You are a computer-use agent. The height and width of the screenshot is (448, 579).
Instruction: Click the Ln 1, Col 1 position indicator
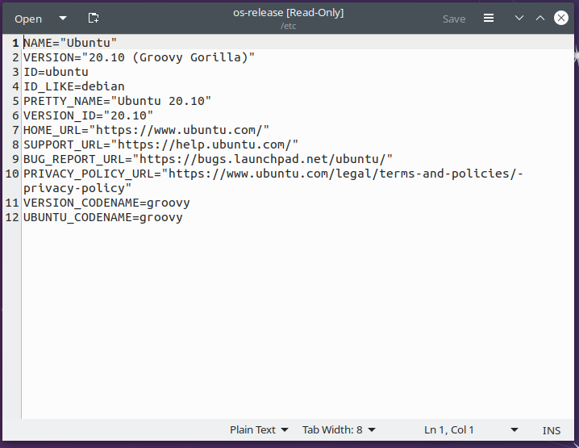pyautogui.click(x=448, y=430)
